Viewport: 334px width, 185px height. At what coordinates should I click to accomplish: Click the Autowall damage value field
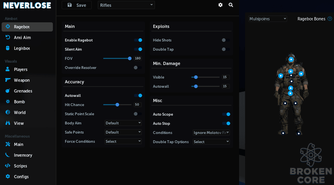(x=225, y=86)
